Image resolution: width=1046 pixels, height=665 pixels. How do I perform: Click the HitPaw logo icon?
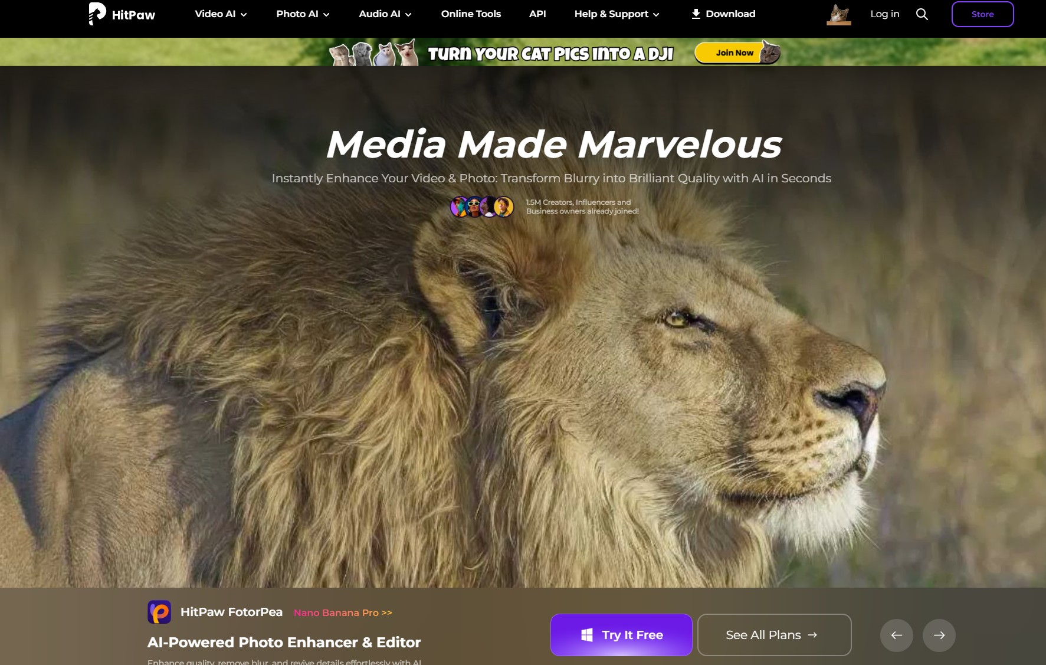[97, 14]
